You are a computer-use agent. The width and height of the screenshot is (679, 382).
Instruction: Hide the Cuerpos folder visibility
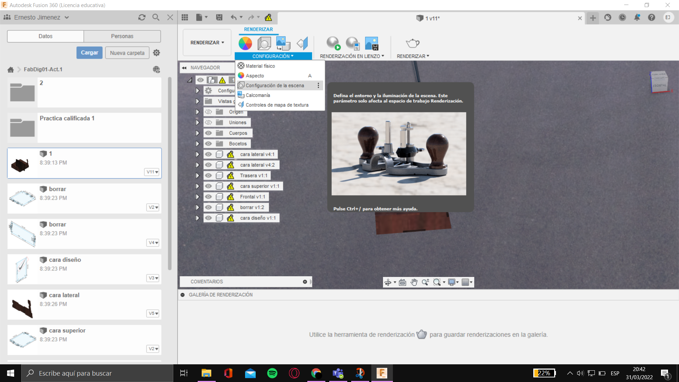[x=208, y=133]
